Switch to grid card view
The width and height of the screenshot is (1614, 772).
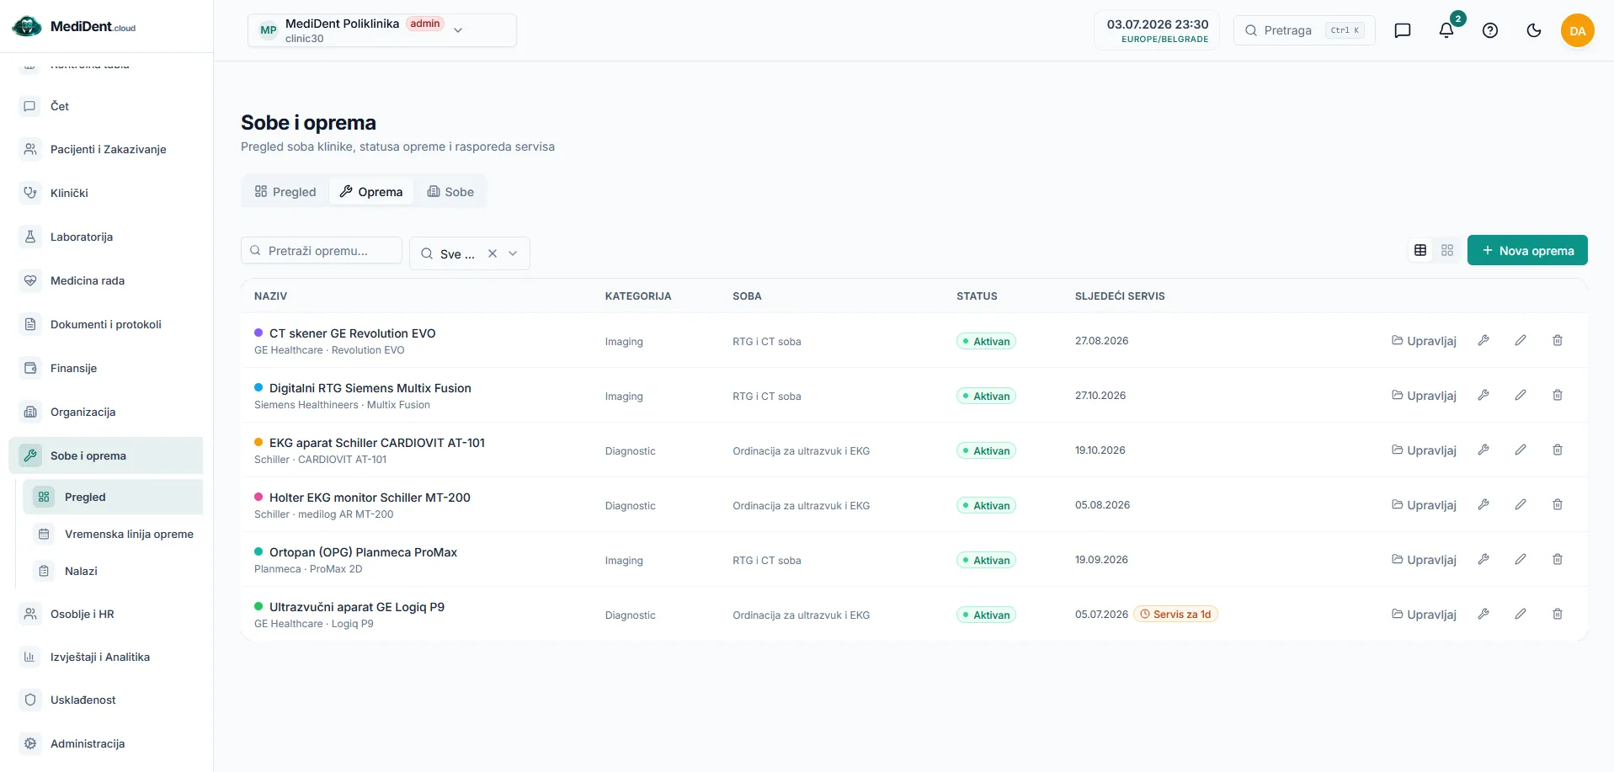[x=1447, y=250]
